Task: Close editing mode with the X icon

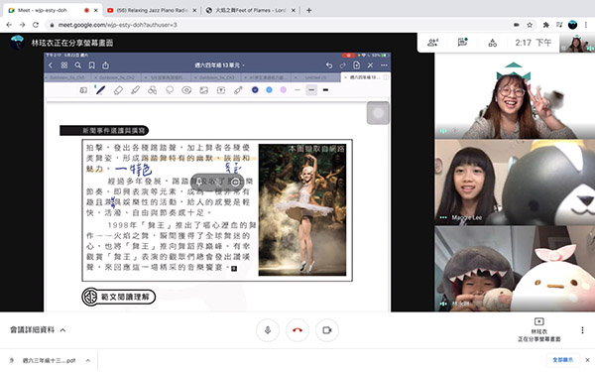Action: (x=370, y=65)
